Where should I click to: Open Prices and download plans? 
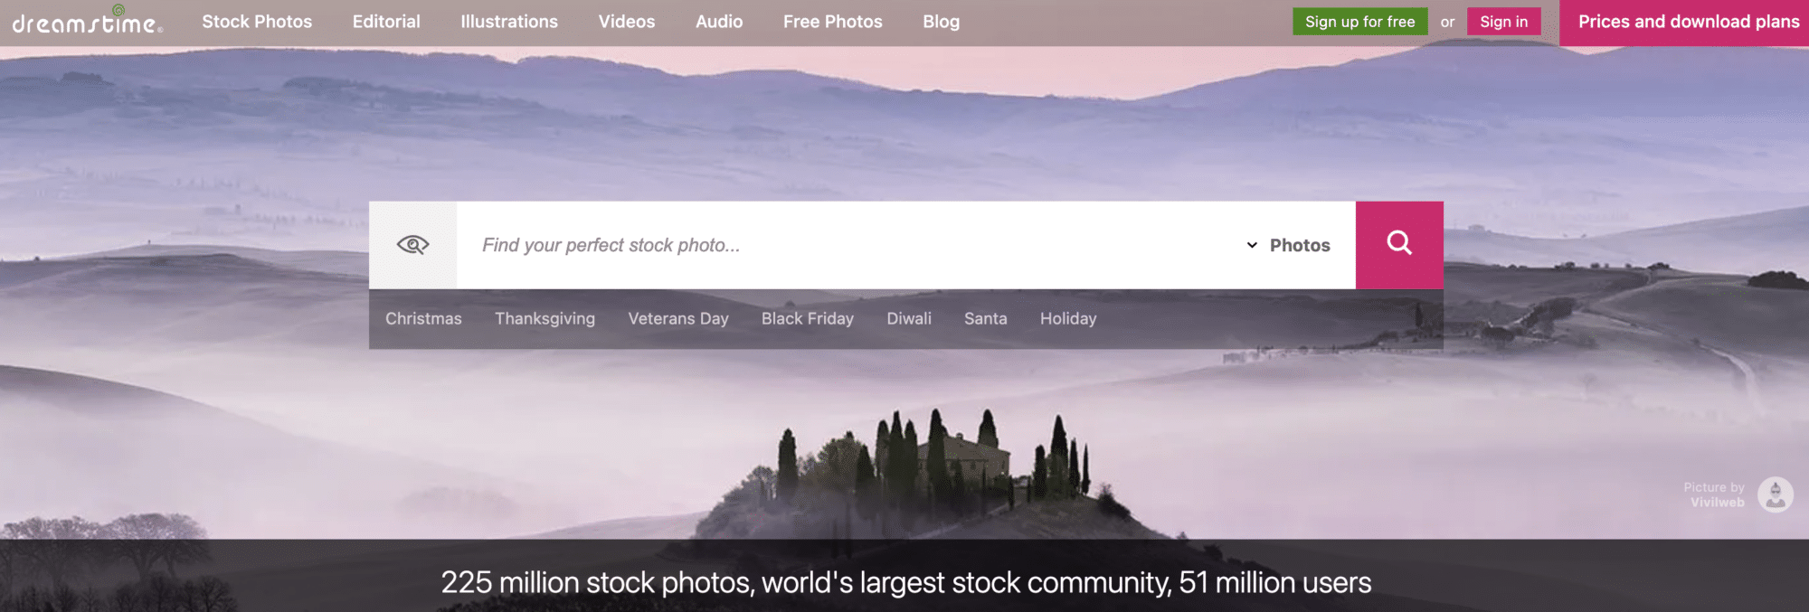pyautogui.click(x=1684, y=23)
